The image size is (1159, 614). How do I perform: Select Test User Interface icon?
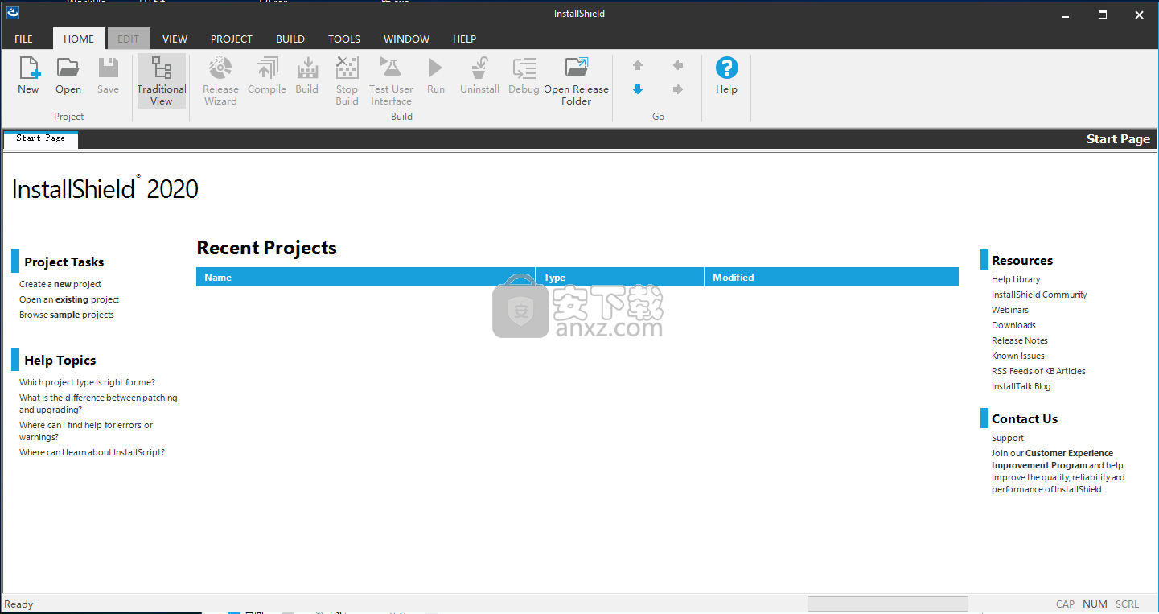[x=391, y=68]
